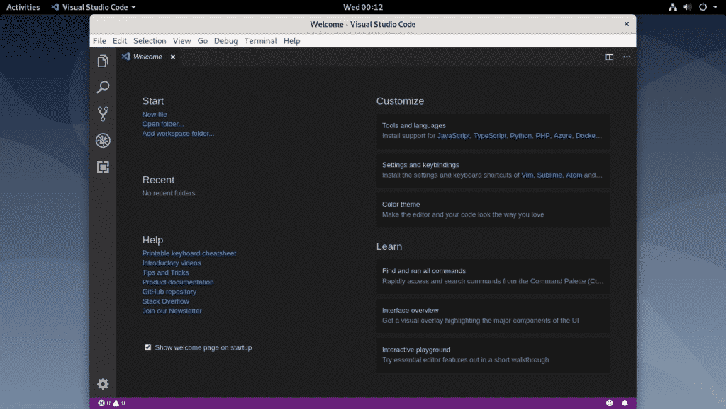The height and width of the screenshot is (409, 726).
Task: Open the Extensions view icon
Action: tap(103, 167)
